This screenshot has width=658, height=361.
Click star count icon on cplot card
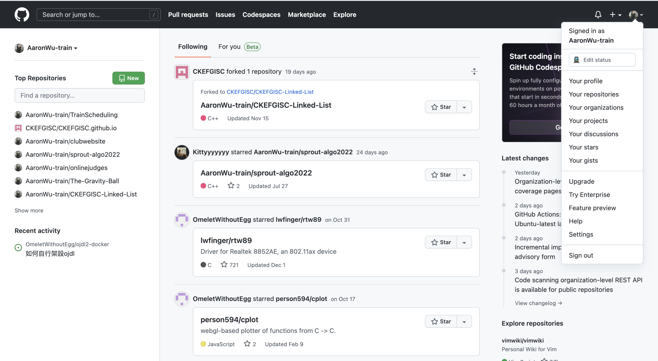coord(247,344)
